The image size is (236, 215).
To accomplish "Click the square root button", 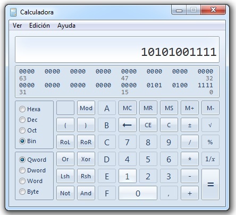I will coord(210,125).
